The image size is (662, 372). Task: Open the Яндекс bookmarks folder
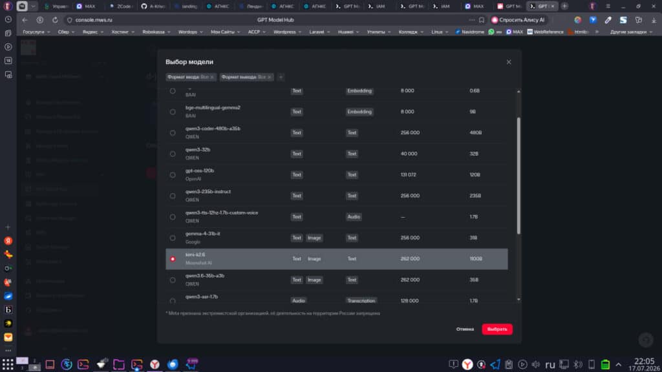pyautogui.click(x=93, y=32)
